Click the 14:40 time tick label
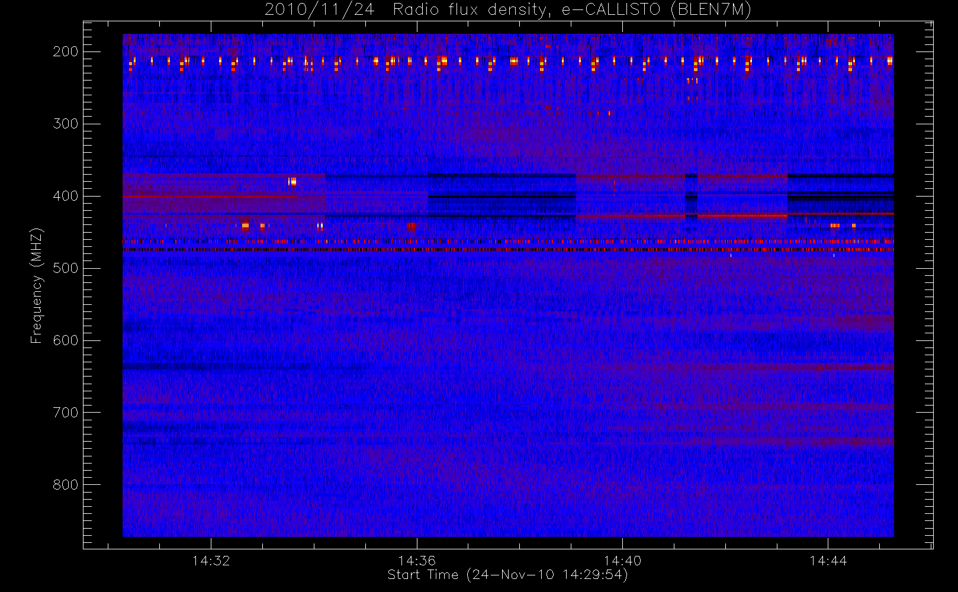 (x=622, y=561)
